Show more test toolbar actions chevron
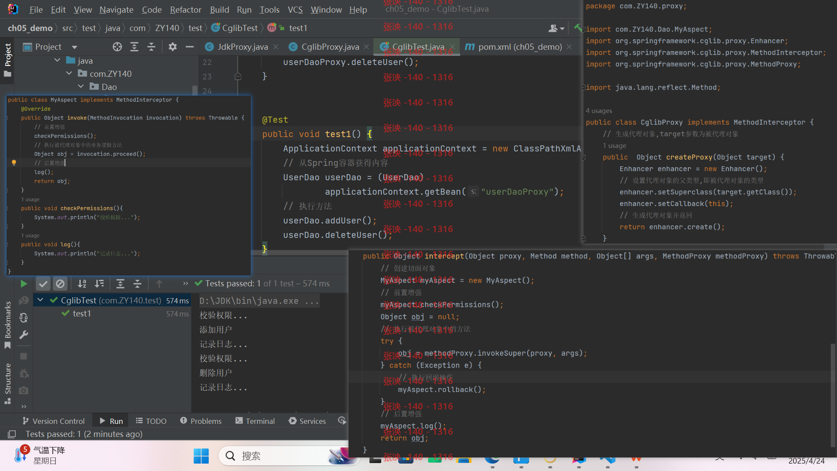 click(185, 283)
